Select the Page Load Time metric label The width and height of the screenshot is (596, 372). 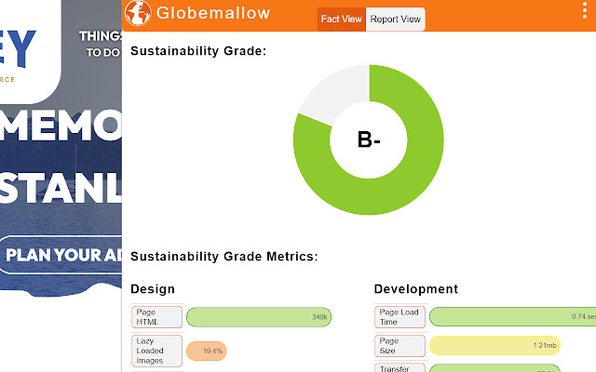click(x=400, y=317)
